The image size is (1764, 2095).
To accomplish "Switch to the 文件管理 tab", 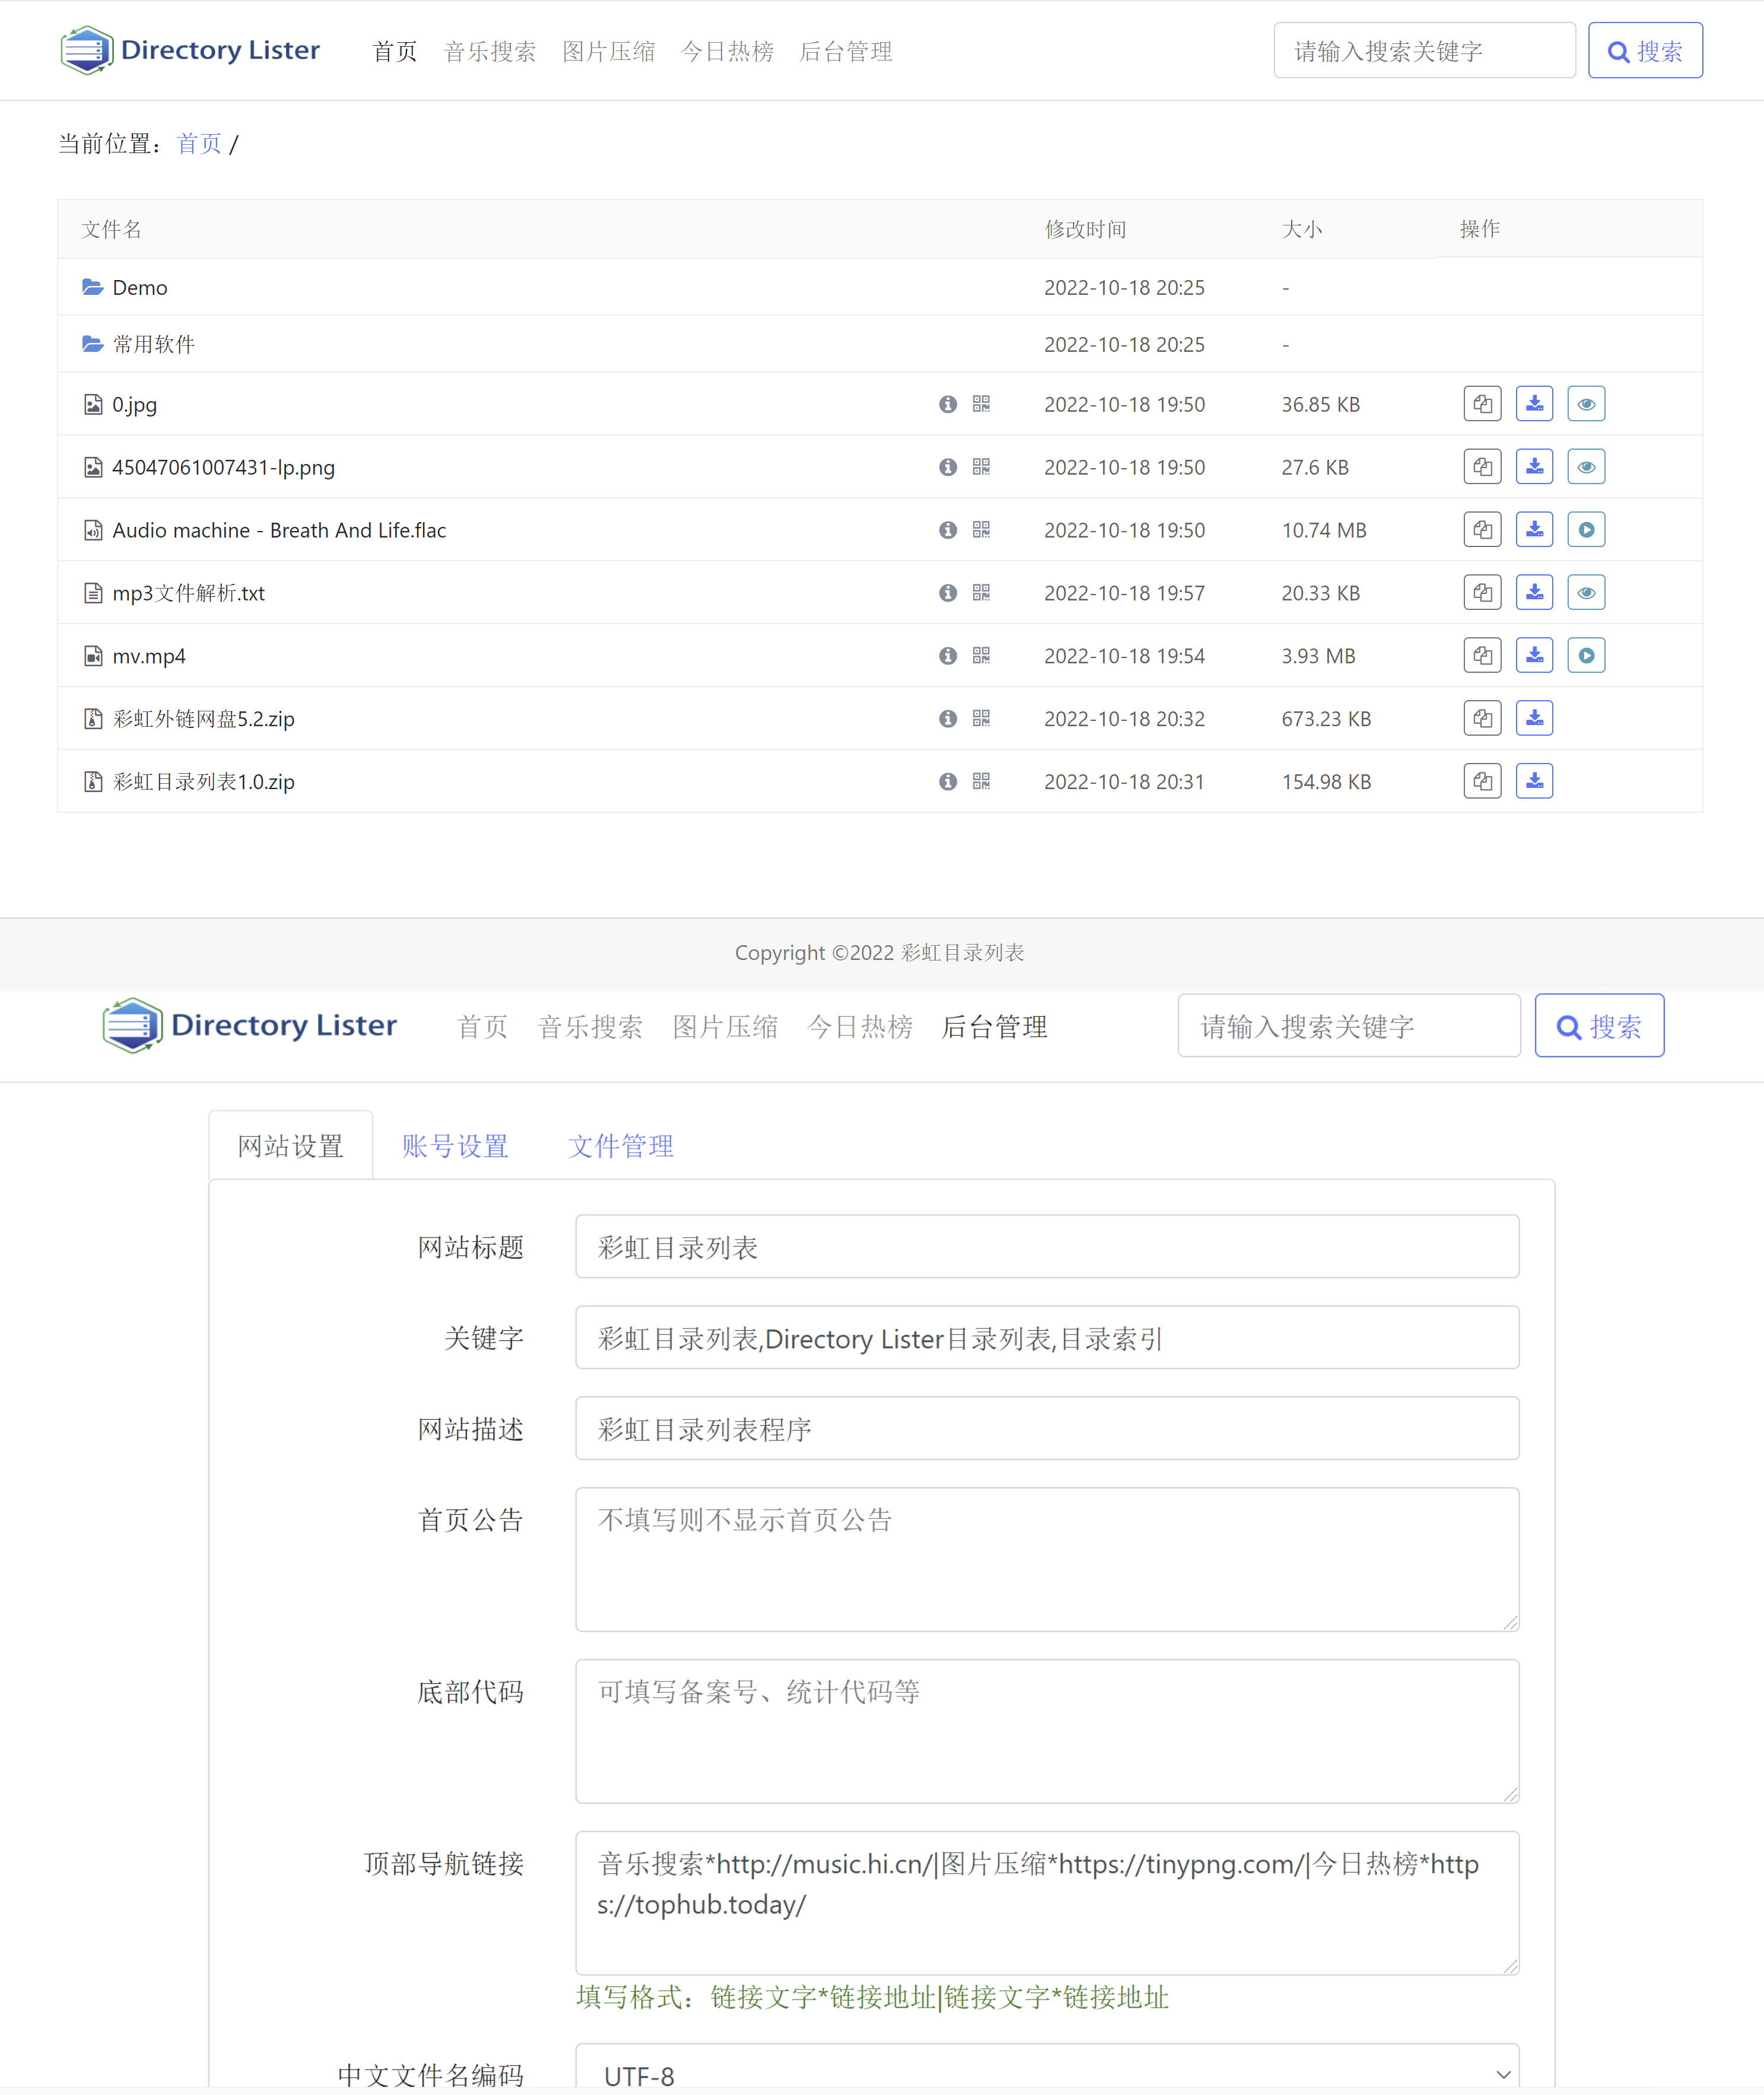I will (621, 1146).
